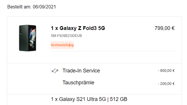Screen dimensions: 187x105
Task: Open the Galaxy Z Fold3 product thumbnail
Action: (28, 38)
